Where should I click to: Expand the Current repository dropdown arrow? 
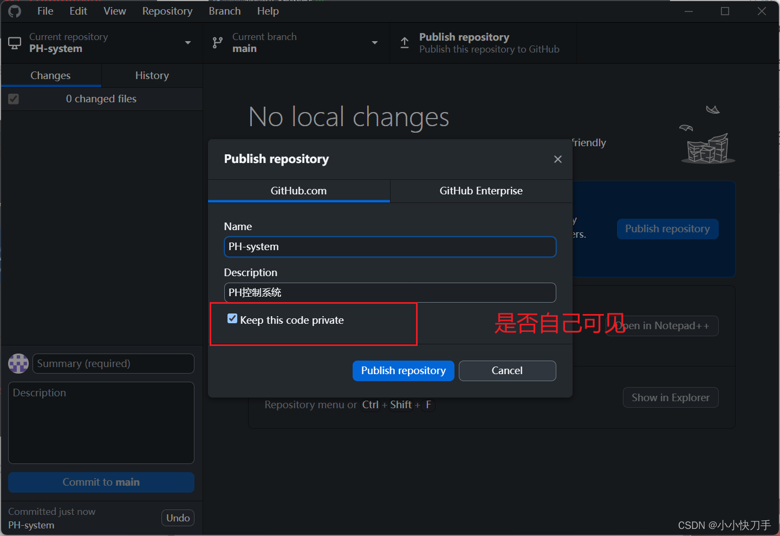(x=188, y=43)
